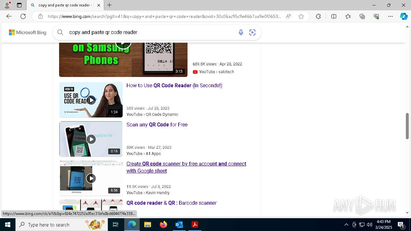Go back to previous page
The width and height of the screenshot is (411, 231).
pyautogui.click(x=9, y=16)
